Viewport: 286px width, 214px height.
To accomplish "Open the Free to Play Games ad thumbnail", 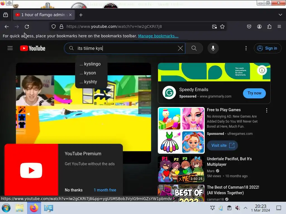I will 181,130.
